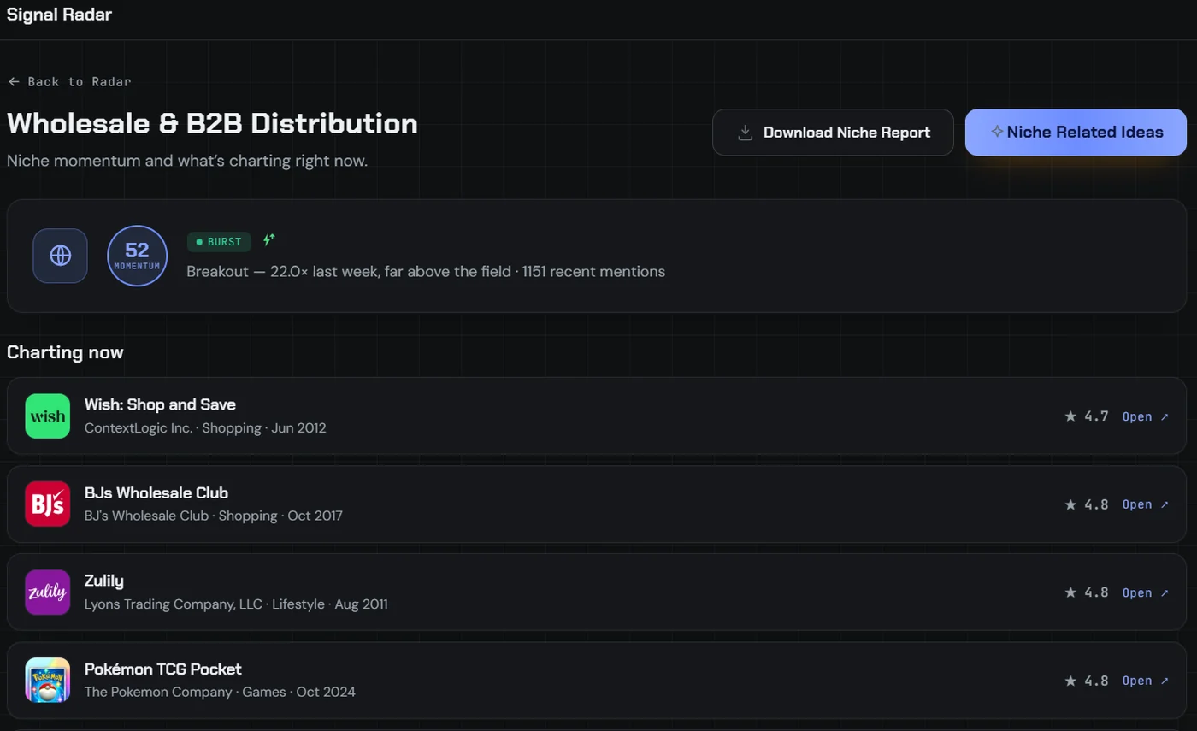Click the 52 Momentum score circle
This screenshot has height=731, width=1197.
[x=137, y=256]
